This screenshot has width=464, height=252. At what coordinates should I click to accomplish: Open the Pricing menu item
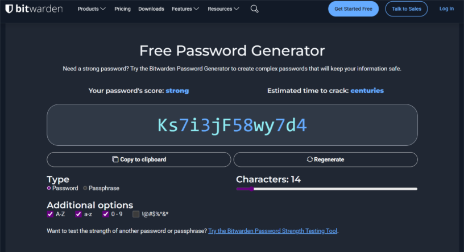122,9
